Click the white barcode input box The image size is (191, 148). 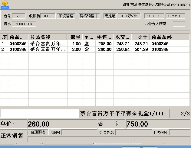40,114
